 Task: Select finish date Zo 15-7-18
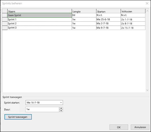click(133, 28)
